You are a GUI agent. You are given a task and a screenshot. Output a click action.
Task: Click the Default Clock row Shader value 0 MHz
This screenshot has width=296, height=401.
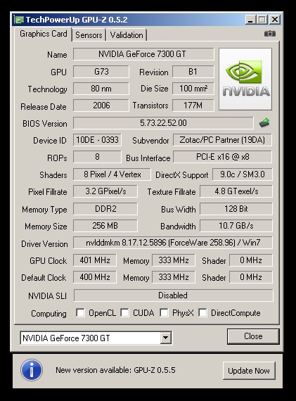click(251, 277)
